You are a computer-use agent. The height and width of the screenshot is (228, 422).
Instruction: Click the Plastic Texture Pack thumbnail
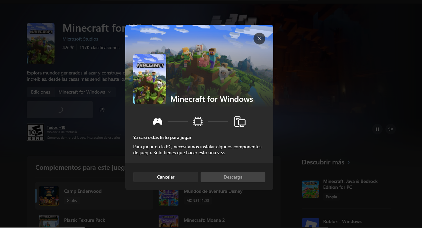[x=49, y=221]
